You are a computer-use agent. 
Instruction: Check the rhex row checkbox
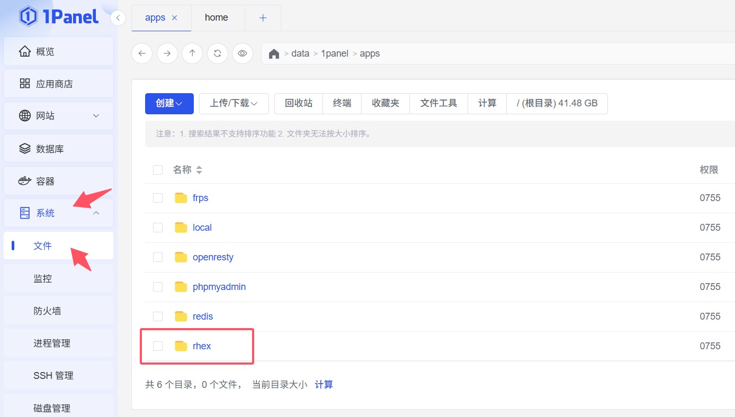(158, 346)
